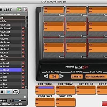Select the wave row ending in BassA1

coord(11,25)
